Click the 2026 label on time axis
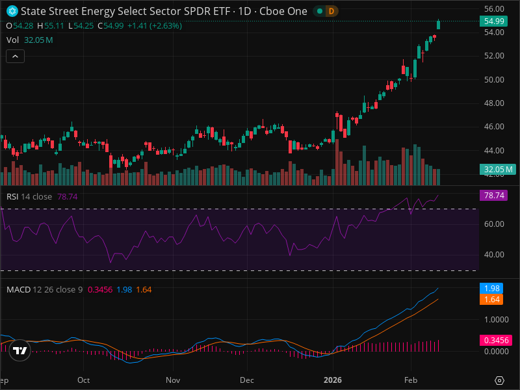The width and height of the screenshot is (520, 390). pos(333,380)
